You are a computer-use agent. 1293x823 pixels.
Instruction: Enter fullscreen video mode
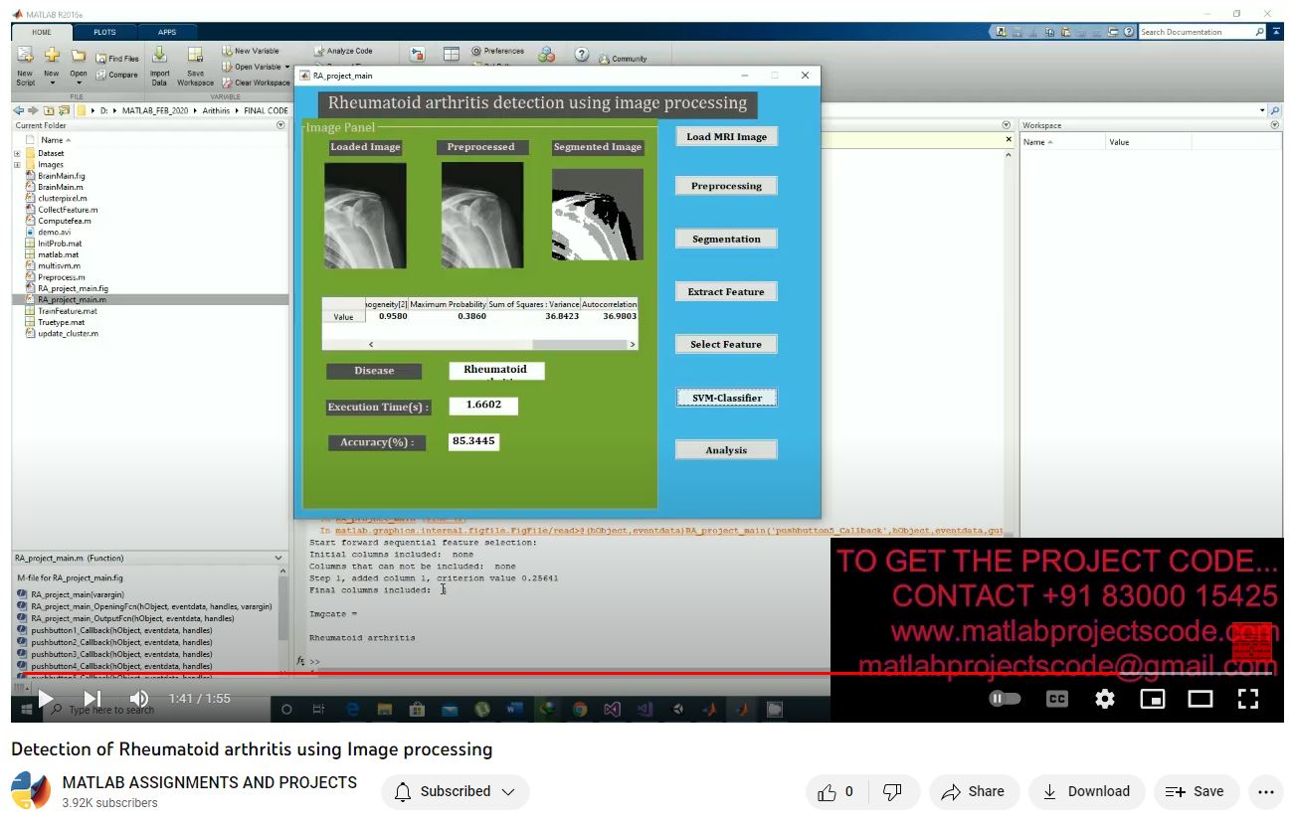click(1247, 699)
